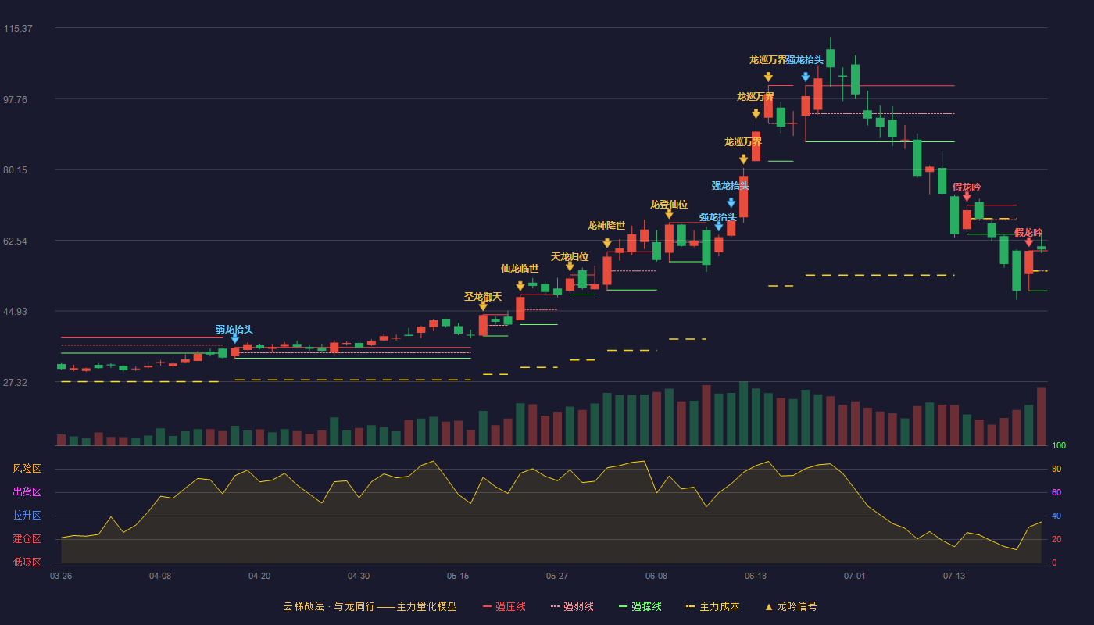Click the 05-15 date label
This screenshot has width=1094, height=625.
pyautogui.click(x=458, y=576)
